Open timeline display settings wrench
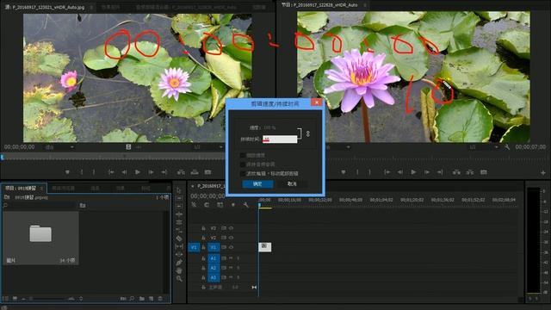Screen dimensions: 551x310 click(x=245, y=205)
